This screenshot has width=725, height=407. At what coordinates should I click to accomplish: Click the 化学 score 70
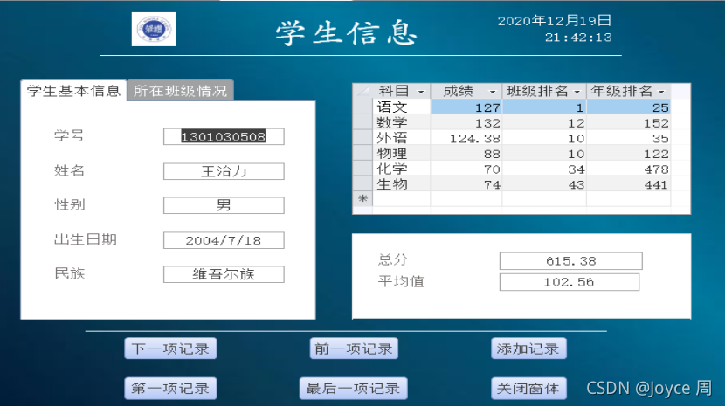466,169
